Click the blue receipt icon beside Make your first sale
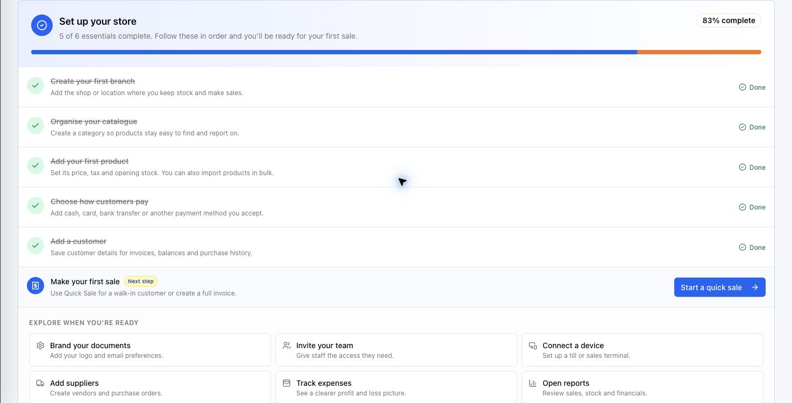 click(x=35, y=286)
